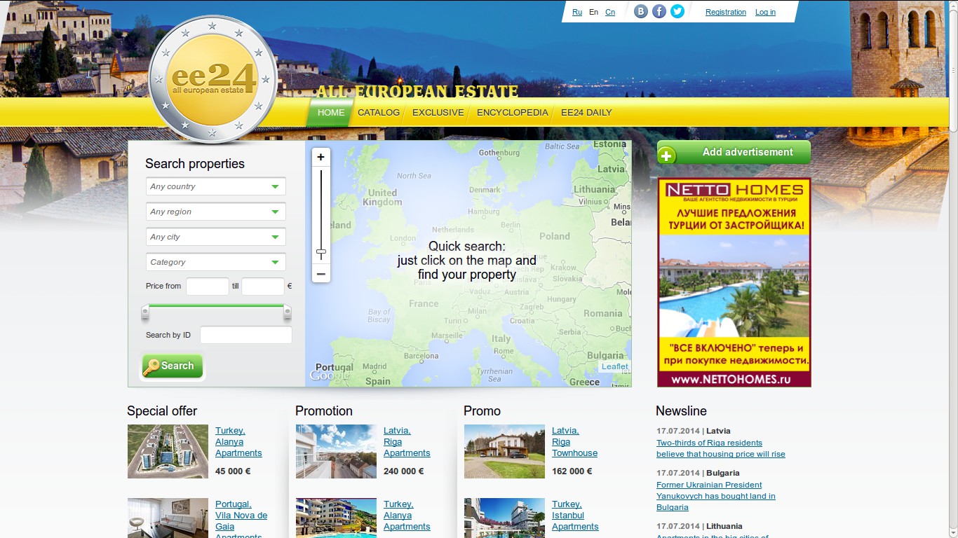Open the Latvia, Riga Townhouse link

click(x=575, y=442)
